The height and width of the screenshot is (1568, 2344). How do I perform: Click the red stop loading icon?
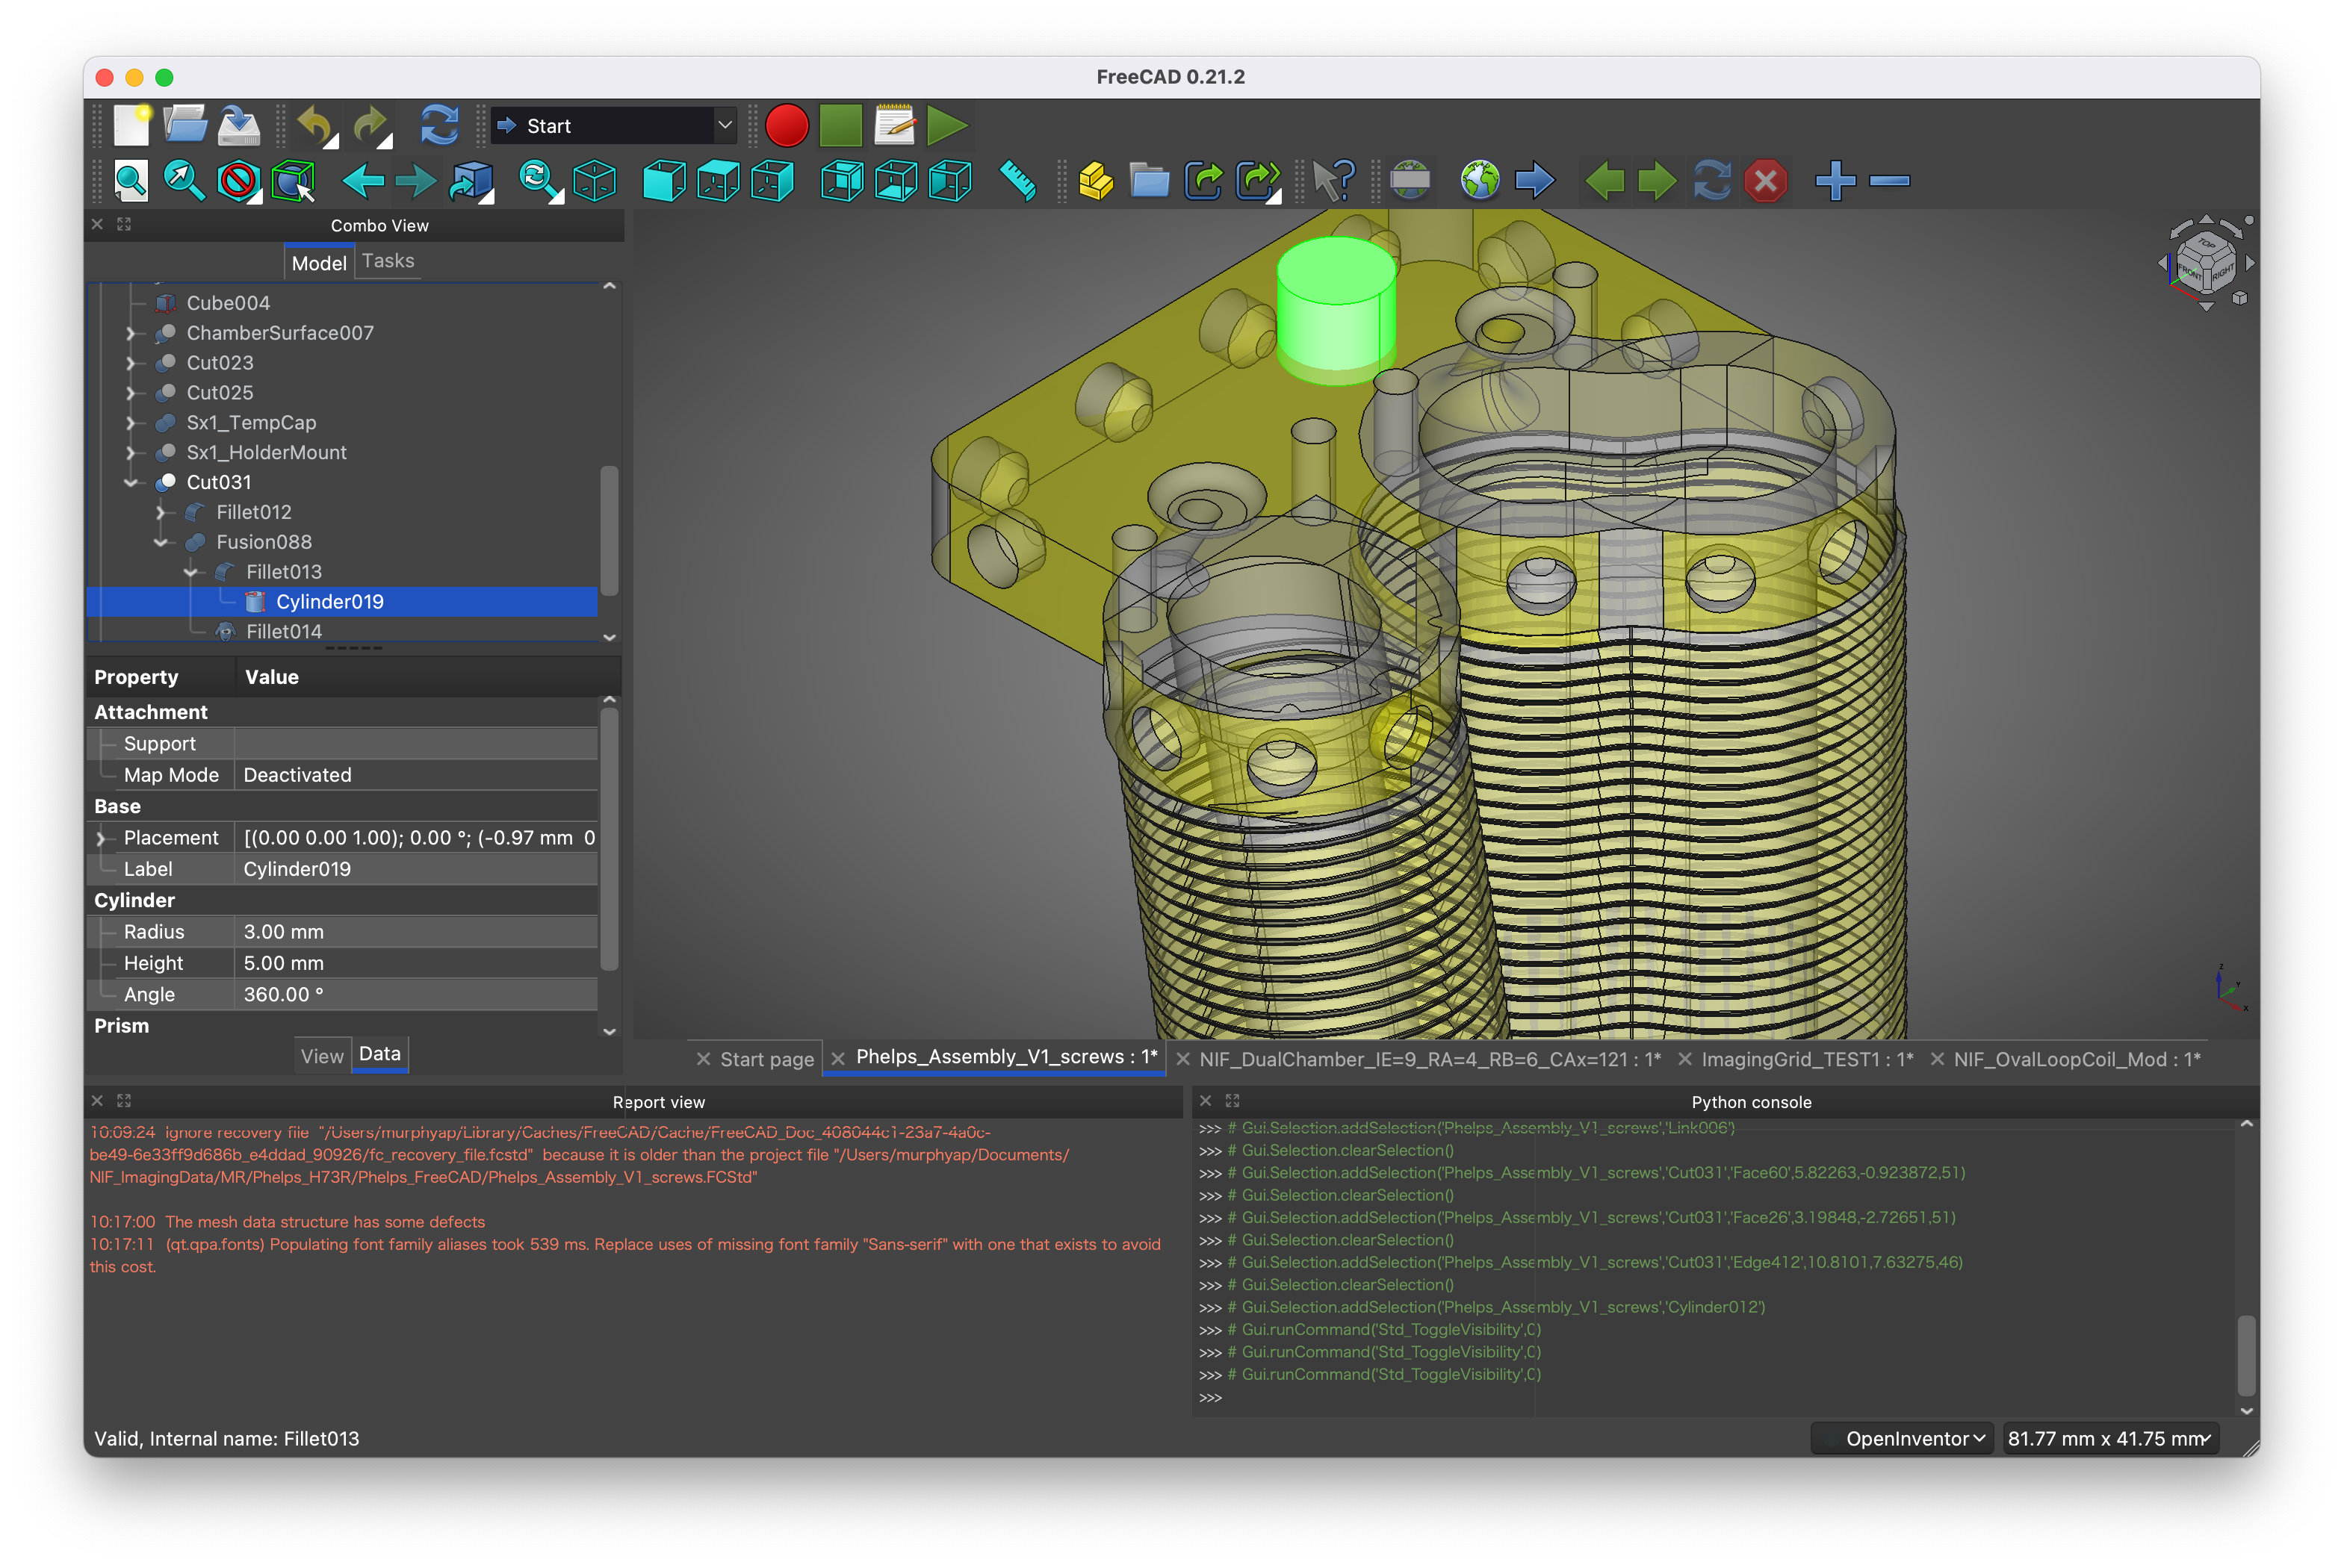coord(1766,181)
